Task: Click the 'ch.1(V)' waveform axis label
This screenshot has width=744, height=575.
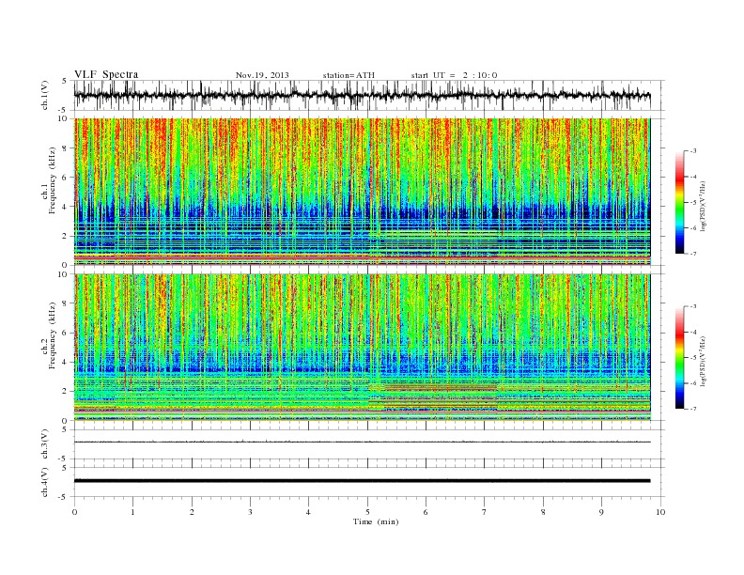Action: (45, 96)
